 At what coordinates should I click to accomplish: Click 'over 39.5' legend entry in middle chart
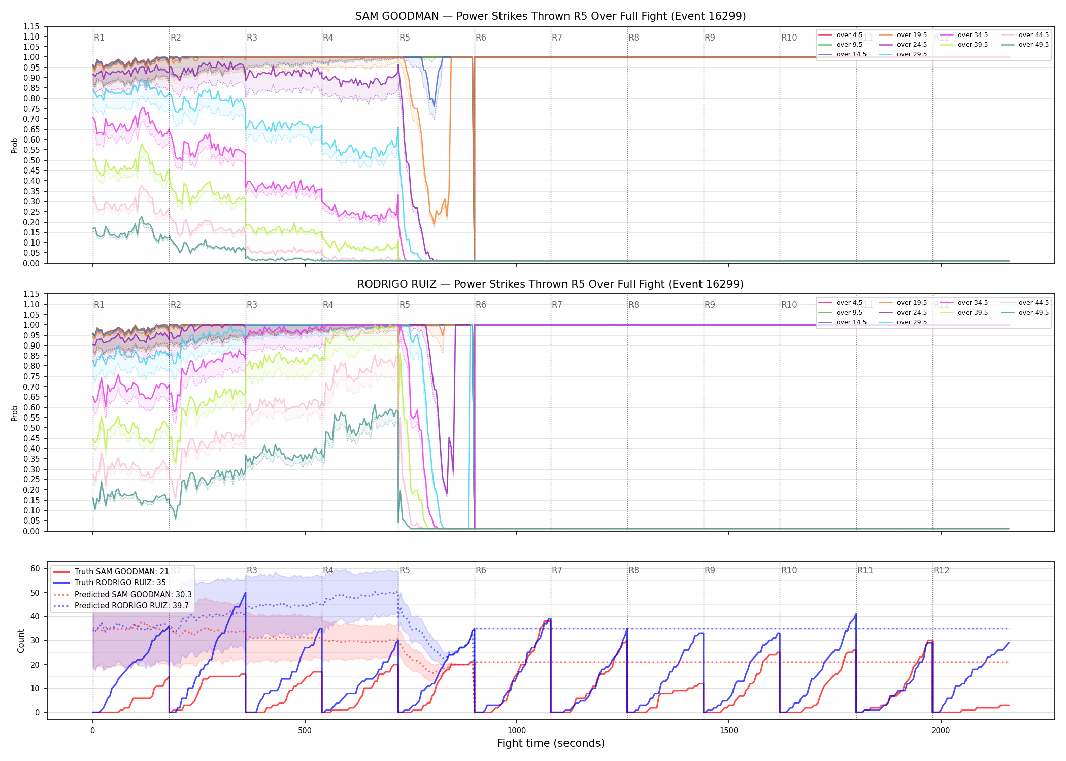tap(964, 313)
